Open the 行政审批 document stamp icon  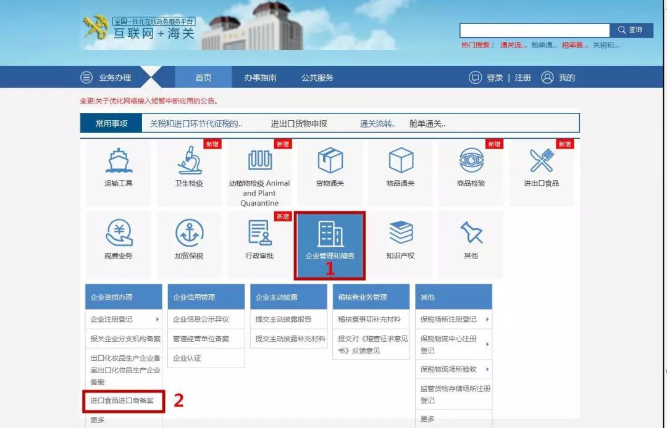click(x=260, y=233)
